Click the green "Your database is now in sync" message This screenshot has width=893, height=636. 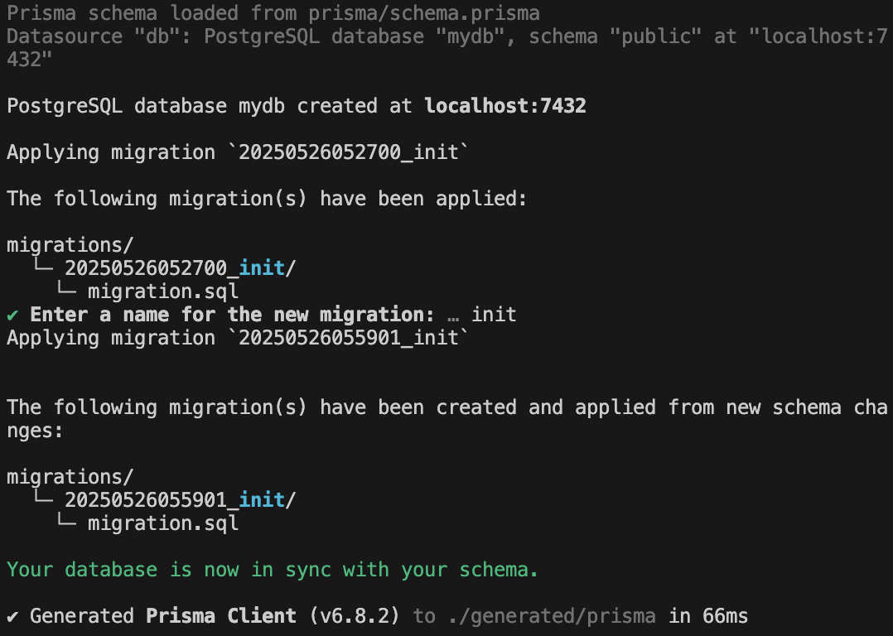click(x=273, y=570)
